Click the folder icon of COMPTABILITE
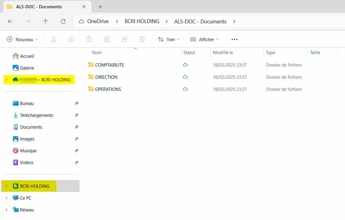345x220 pixels. click(91, 64)
